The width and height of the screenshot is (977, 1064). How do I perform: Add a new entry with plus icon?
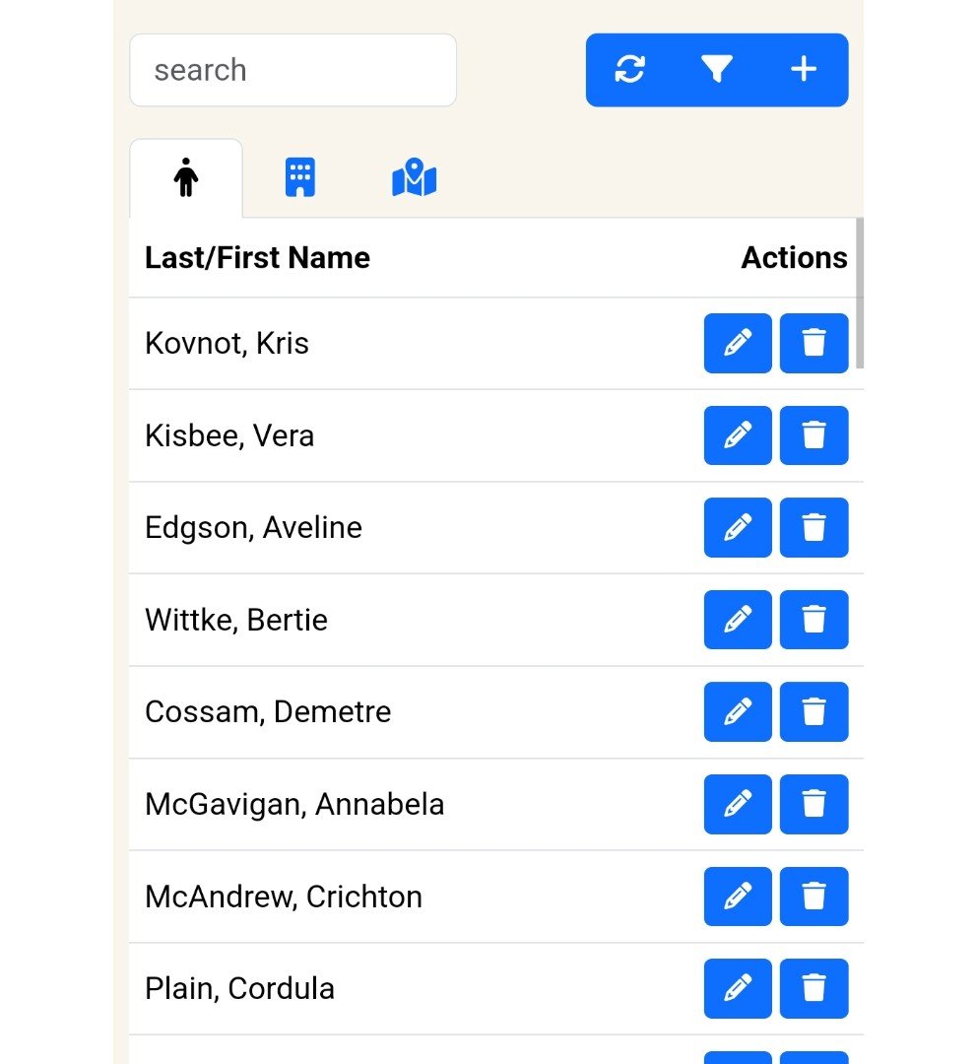(x=804, y=70)
